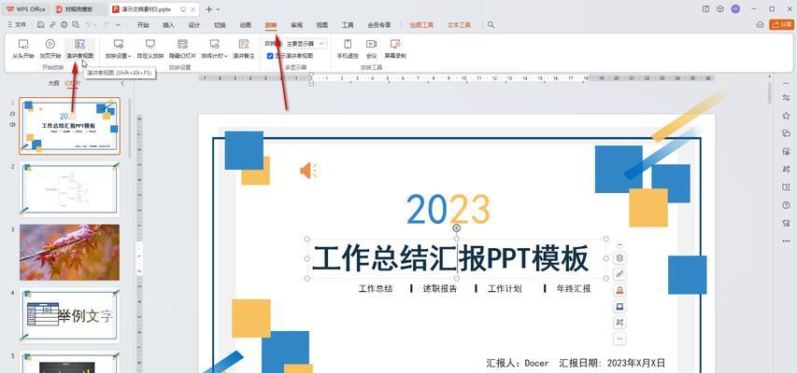Start slideshow from current slide (当页开始)

[50, 48]
